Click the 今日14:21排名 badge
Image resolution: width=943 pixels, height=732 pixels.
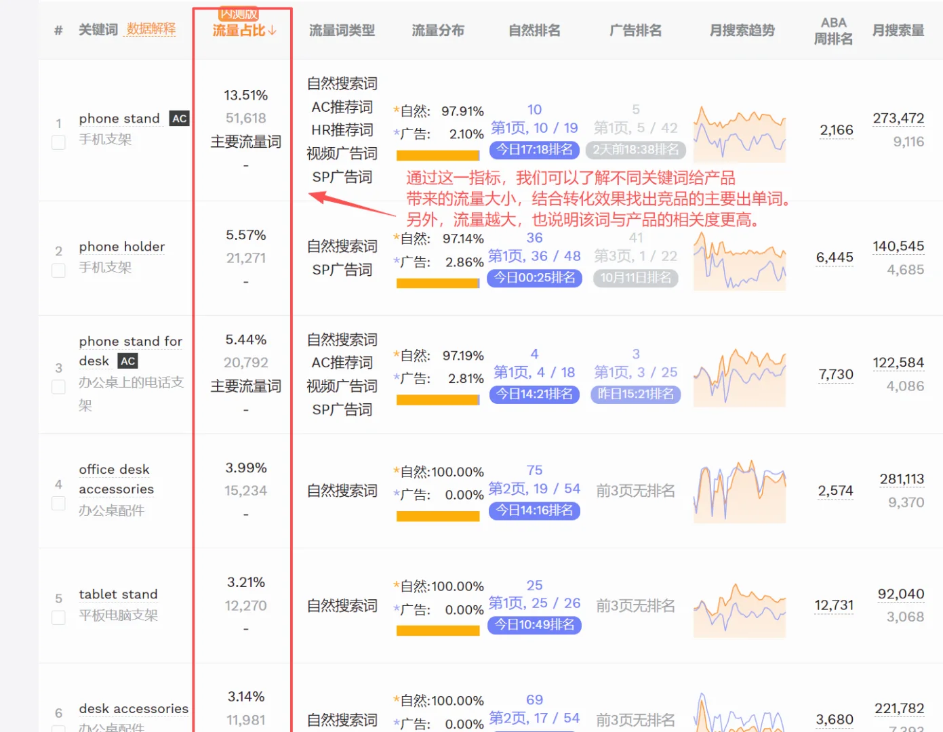point(534,394)
